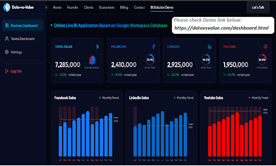Click the Business Dashboard grid icon
Viewport: 276px width, 166px height.
point(7,25)
